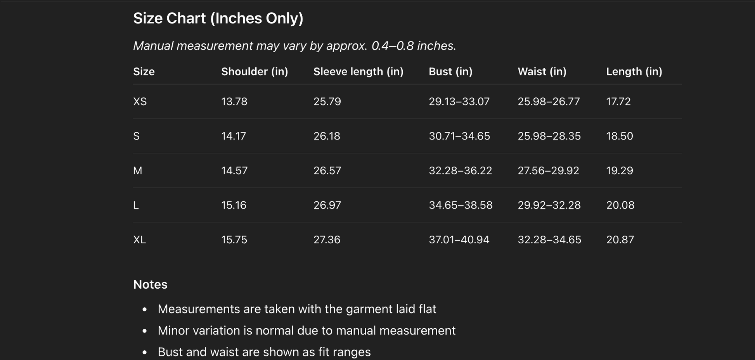
Task: Click the Size column header
Action: [x=144, y=72]
